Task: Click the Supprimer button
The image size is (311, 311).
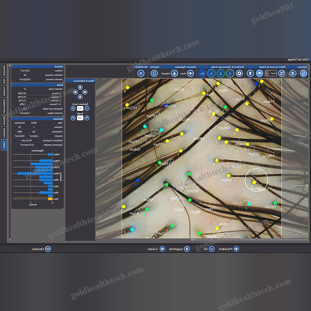Action: coord(179,249)
